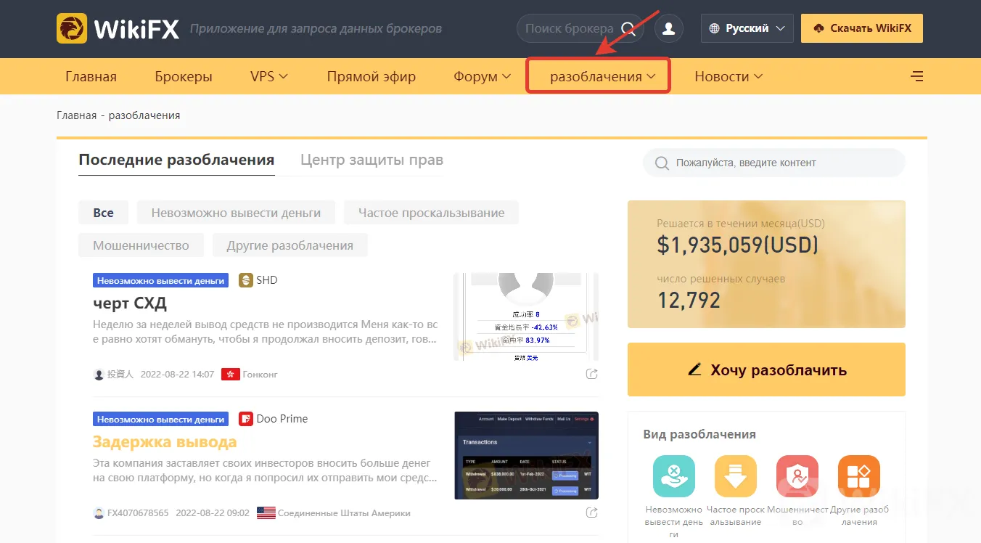Expand the Новости dropdown
The width and height of the screenshot is (981, 543).
(x=728, y=76)
